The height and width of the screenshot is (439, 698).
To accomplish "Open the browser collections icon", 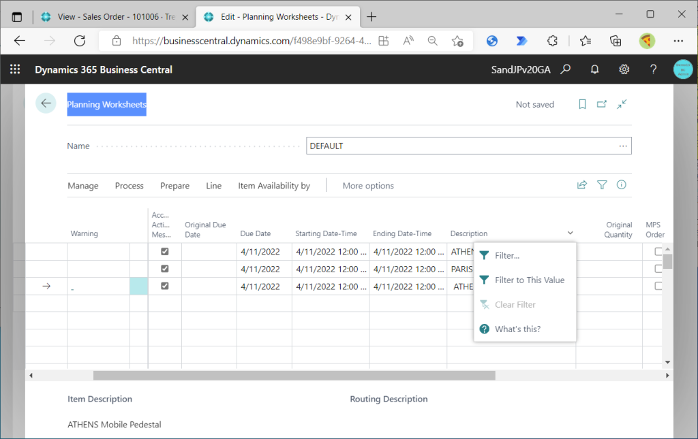I will click(616, 41).
